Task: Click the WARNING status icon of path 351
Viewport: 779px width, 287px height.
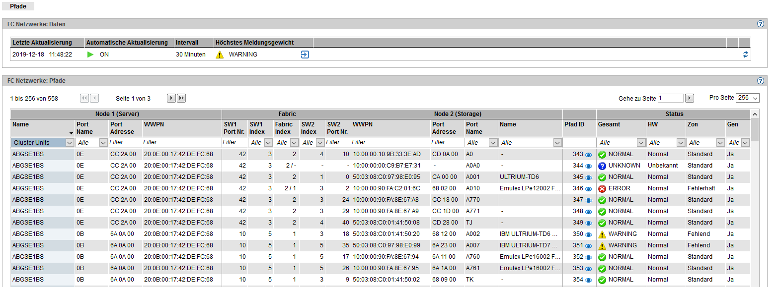Action: pyautogui.click(x=602, y=246)
